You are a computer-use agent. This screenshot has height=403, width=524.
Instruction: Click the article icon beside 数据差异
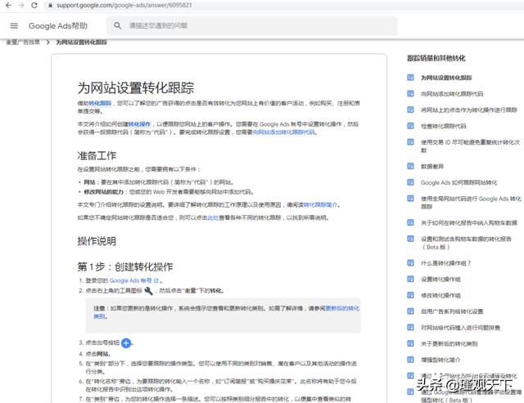pos(410,166)
